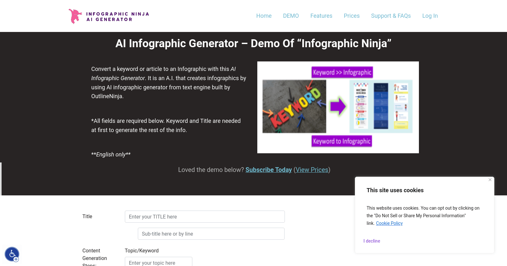Click the page heading AI Infographic Generator

point(253,43)
